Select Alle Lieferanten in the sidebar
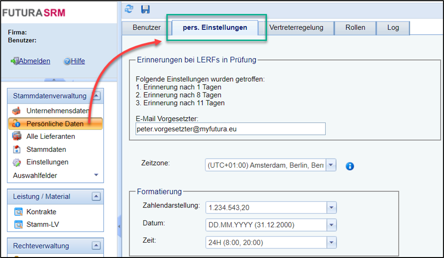The width and height of the screenshot is (444, 258). tap(51, 136)
